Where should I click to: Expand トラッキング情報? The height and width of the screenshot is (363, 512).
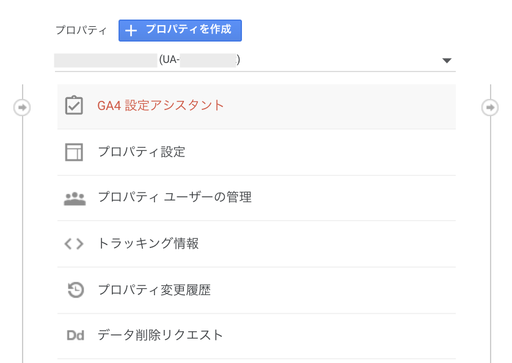pos(257,244)
